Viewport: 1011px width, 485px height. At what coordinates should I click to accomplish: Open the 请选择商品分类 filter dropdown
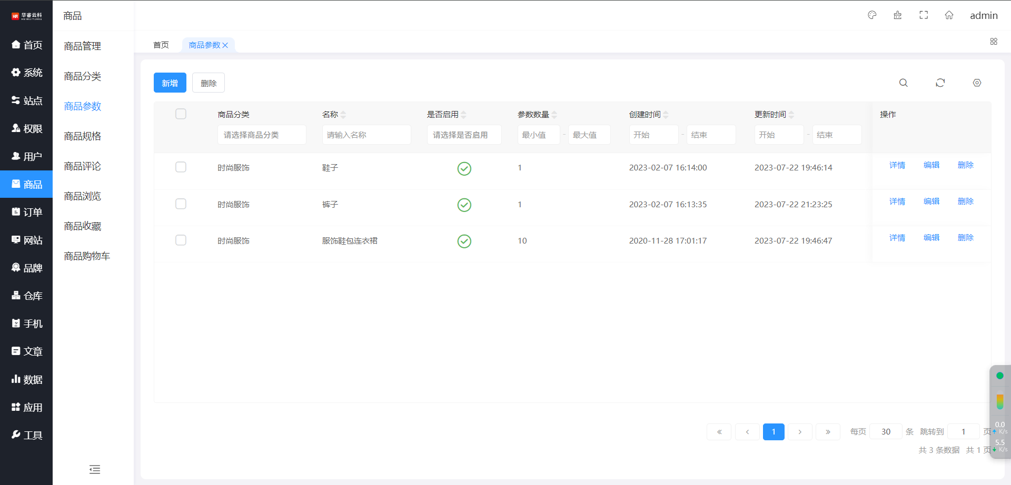[x=261, y=135]
